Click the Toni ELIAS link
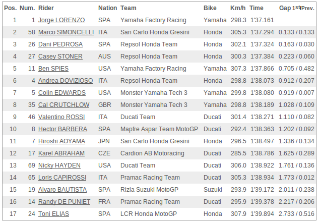The image size is (318, 223). [53, 214]
